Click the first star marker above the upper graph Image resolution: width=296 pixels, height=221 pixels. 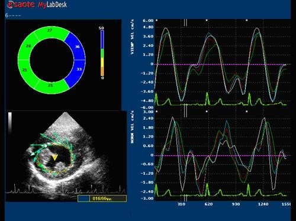point(156,20)
